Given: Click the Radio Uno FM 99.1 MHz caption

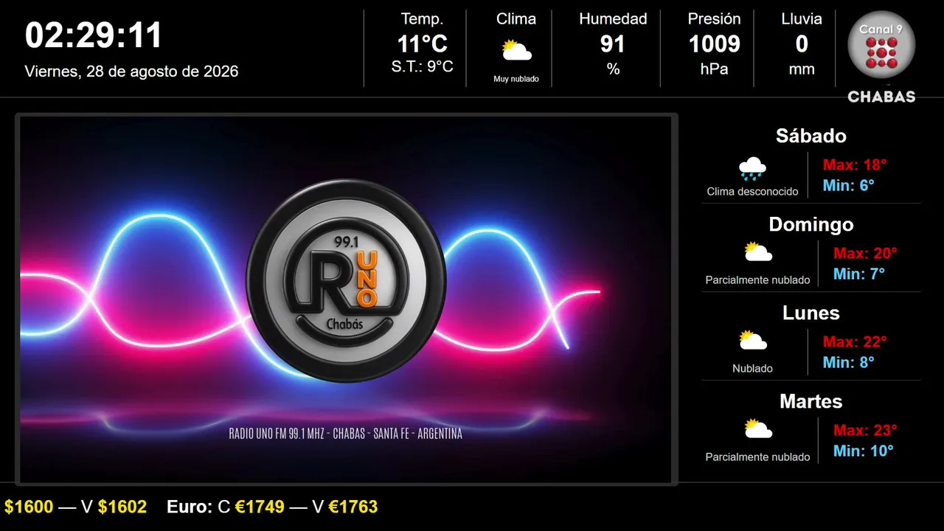Looking at the screenshot, I should [346, 434].
